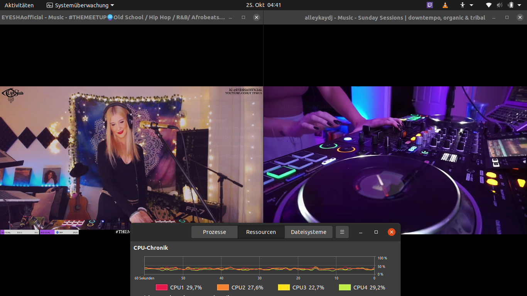Switch to the Prozesse tab
This screenshot has height=296, width=527.
click(x=215, y=232)
